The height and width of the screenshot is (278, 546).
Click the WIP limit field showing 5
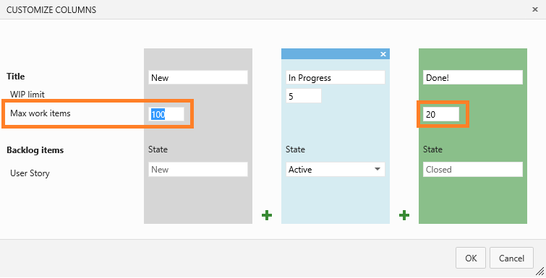click(303, 96)
